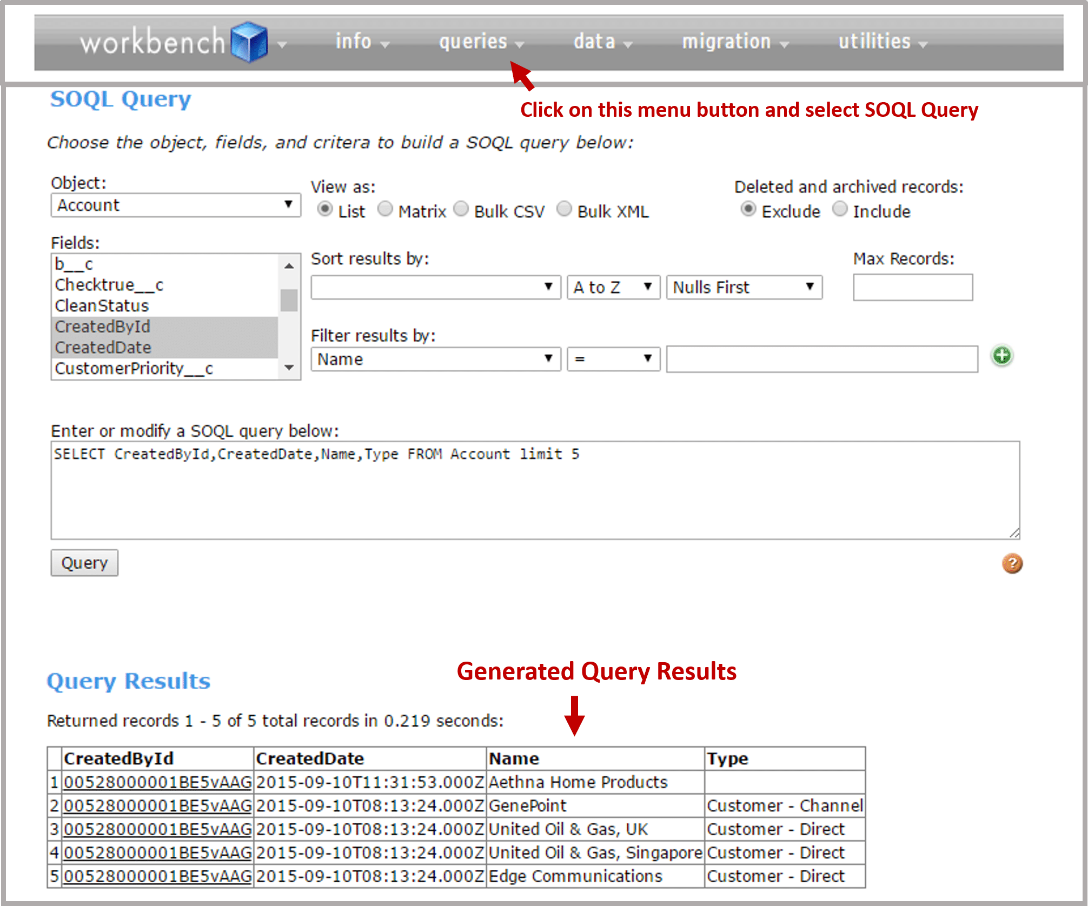Open the info menu
The width and height of the screenshot is (1088, 906).
(x=362, y=42)
